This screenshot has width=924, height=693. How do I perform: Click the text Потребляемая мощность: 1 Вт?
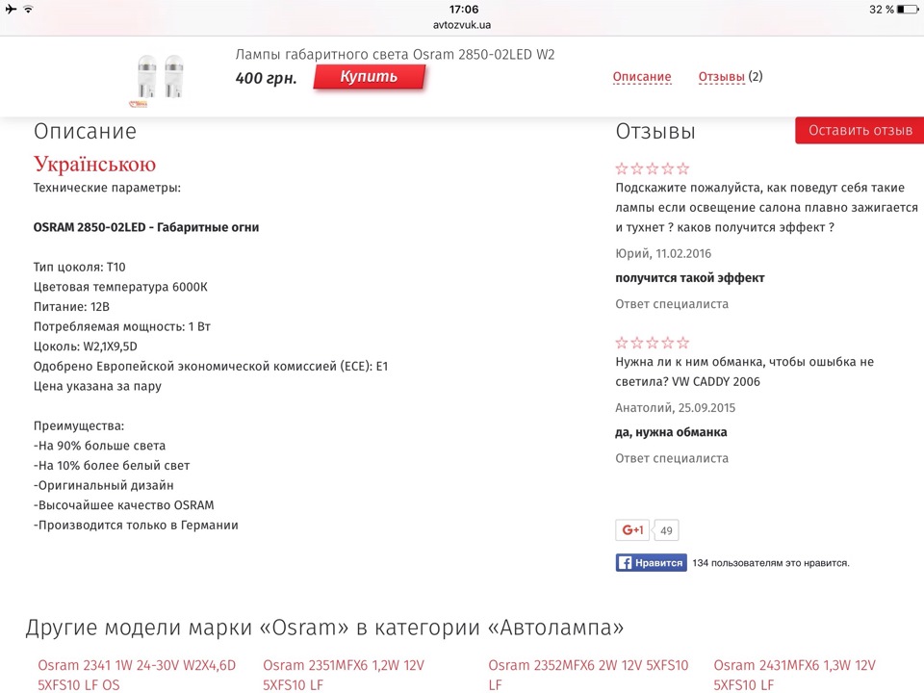click(x=122, y=326)
